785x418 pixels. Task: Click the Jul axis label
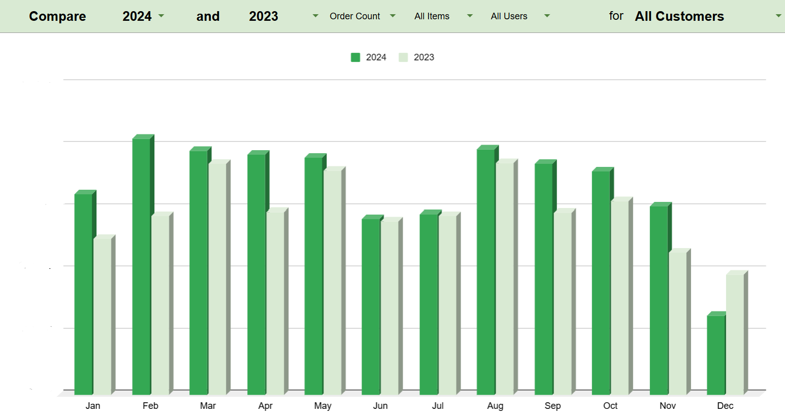pyautogui.click(x=438, y=406)
